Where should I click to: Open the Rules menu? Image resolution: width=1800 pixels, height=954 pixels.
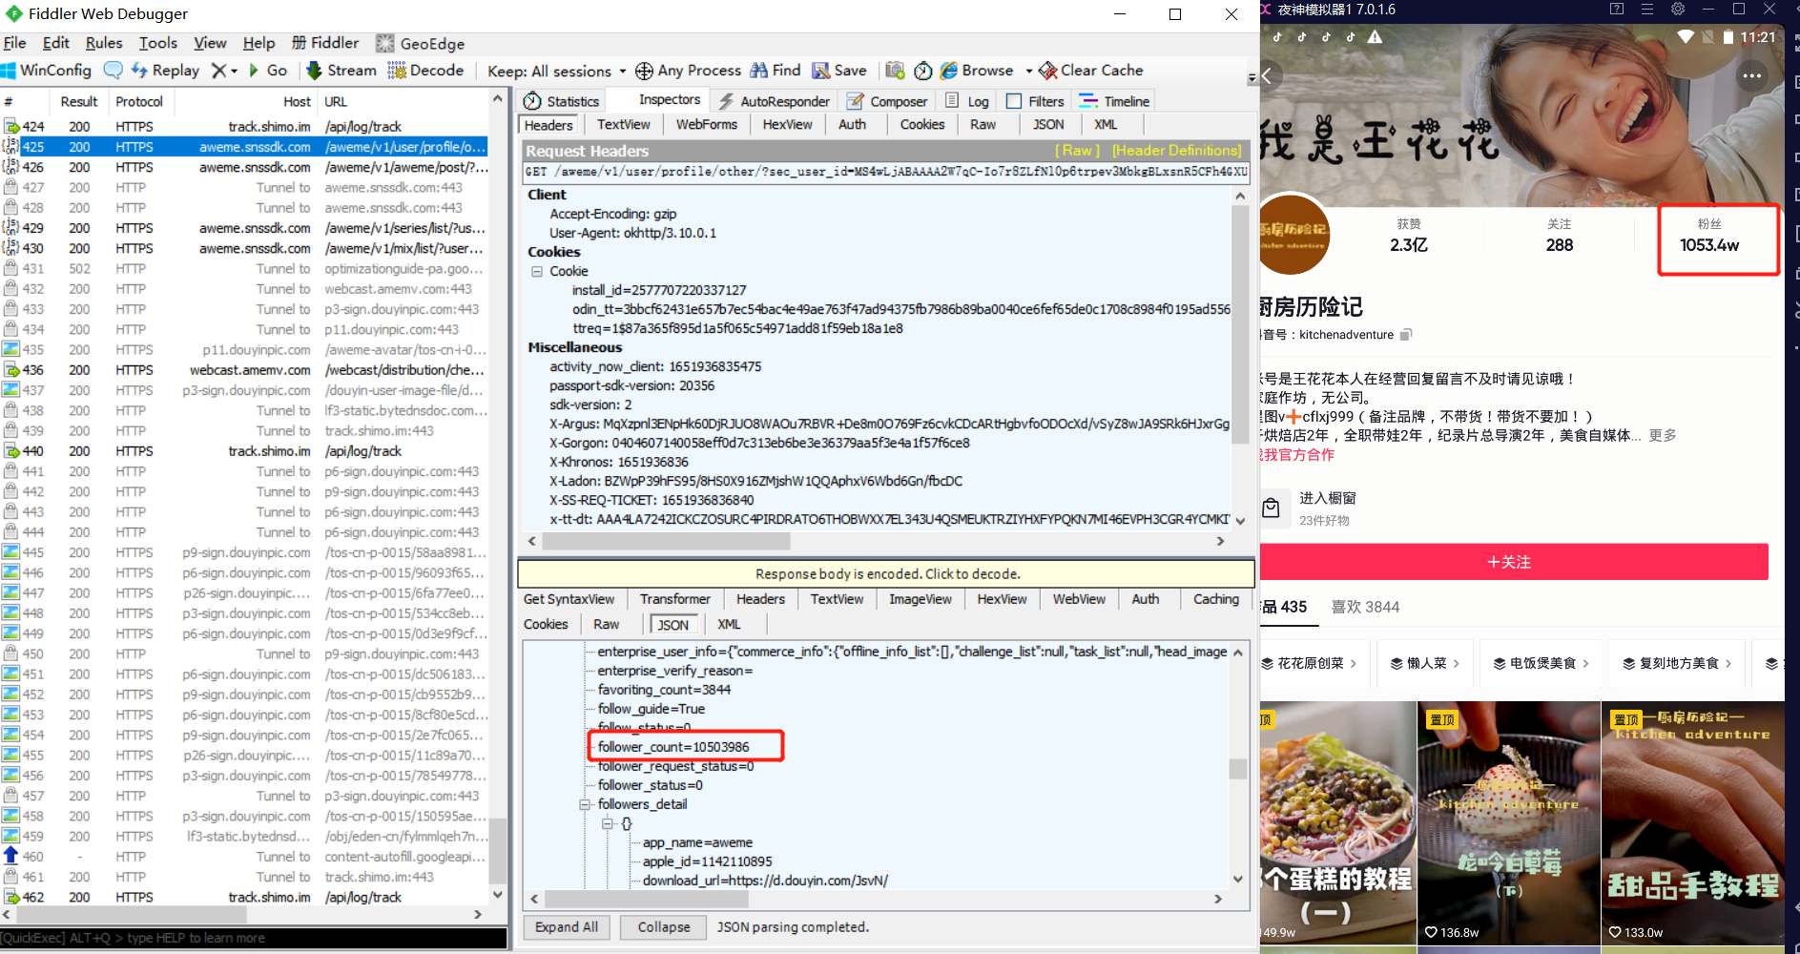104,43
